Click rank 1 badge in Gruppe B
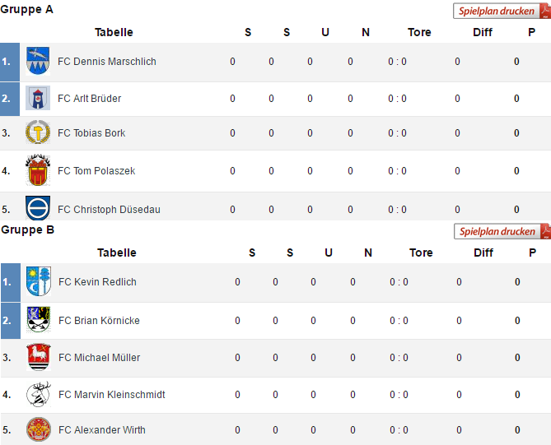The width and height of the screenshot is (551, 445). pos(9,282)
